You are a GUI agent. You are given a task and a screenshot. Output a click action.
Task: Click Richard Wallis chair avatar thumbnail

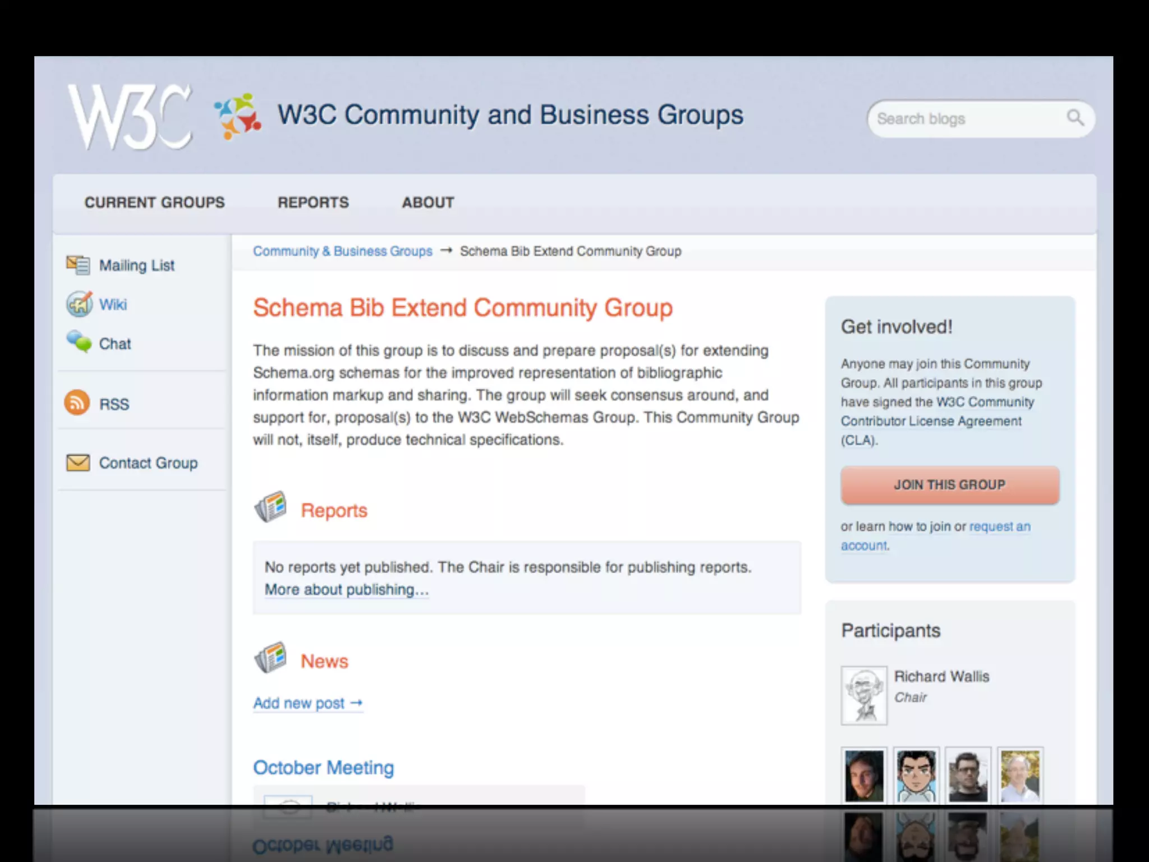tap(863, 695)
